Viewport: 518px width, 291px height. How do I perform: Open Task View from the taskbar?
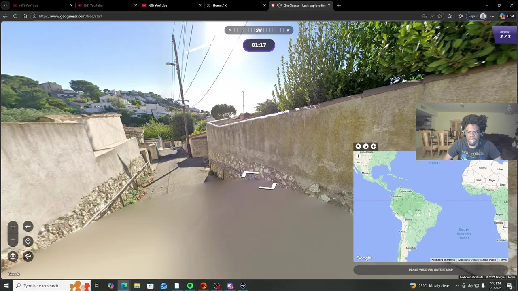click(x=97, y=286)
